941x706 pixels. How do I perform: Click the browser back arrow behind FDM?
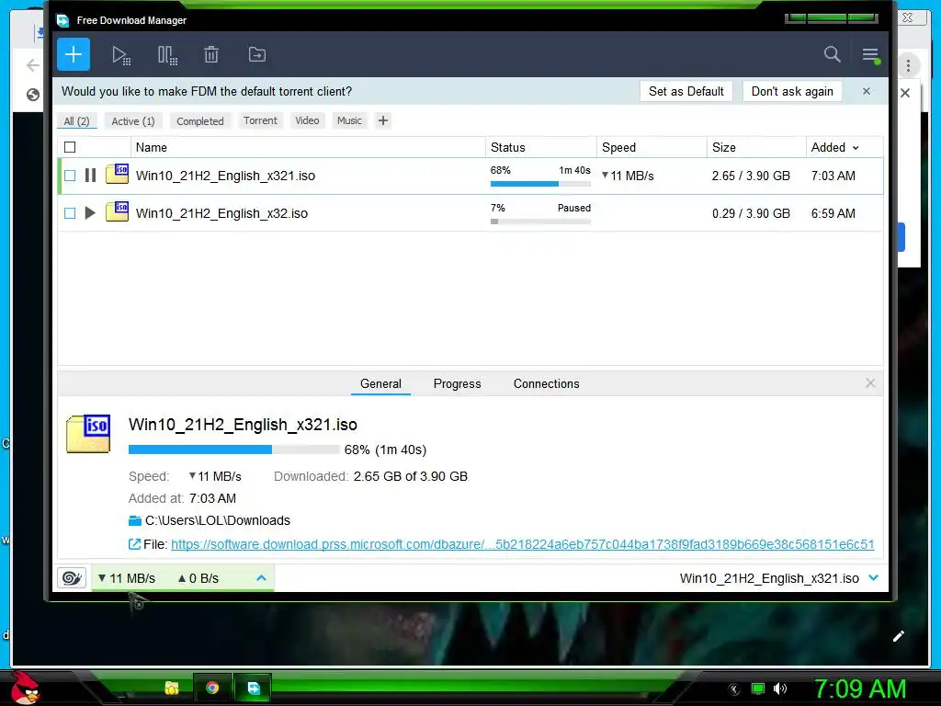(x=33, y=65)
